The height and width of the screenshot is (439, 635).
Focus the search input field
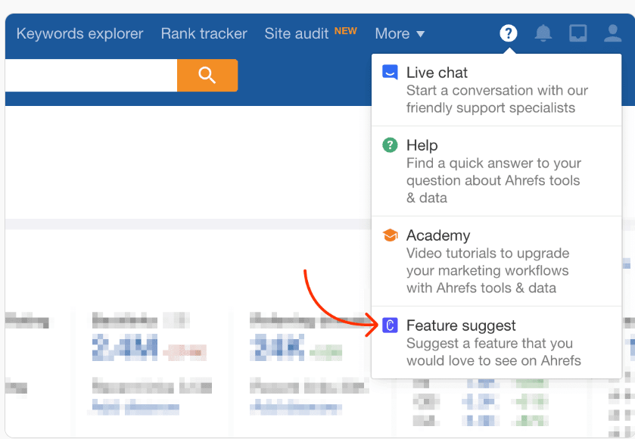point(91,76)
